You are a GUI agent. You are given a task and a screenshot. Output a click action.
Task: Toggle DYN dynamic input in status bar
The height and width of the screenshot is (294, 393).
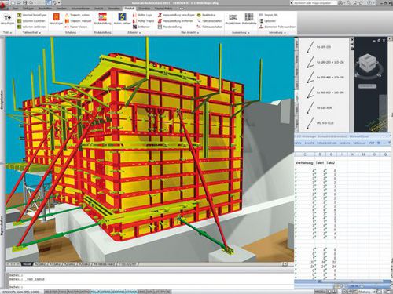(150, 292)
